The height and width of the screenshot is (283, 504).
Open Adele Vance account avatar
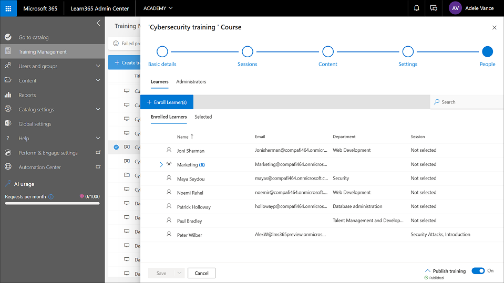(x=455, y=8)
